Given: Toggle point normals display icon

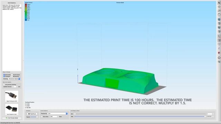Looking at the screenshot, I should (x=219, y=48).
